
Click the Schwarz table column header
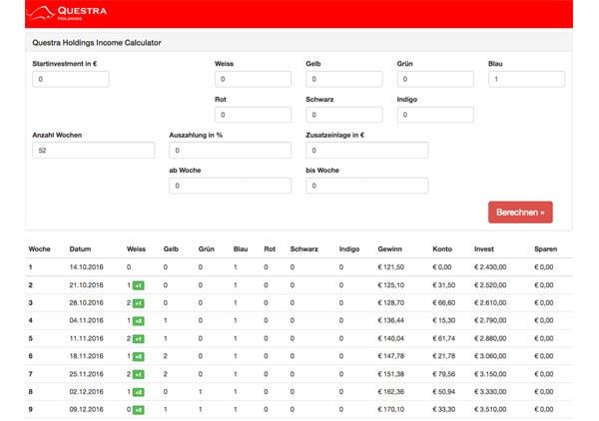click(304, 248)
